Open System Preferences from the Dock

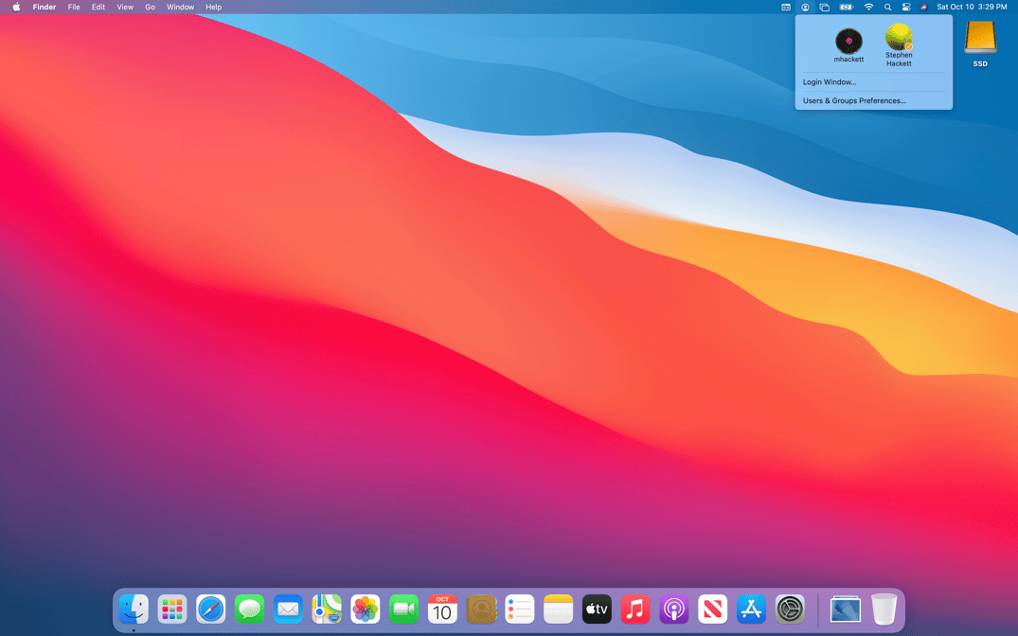pos(790,609)
